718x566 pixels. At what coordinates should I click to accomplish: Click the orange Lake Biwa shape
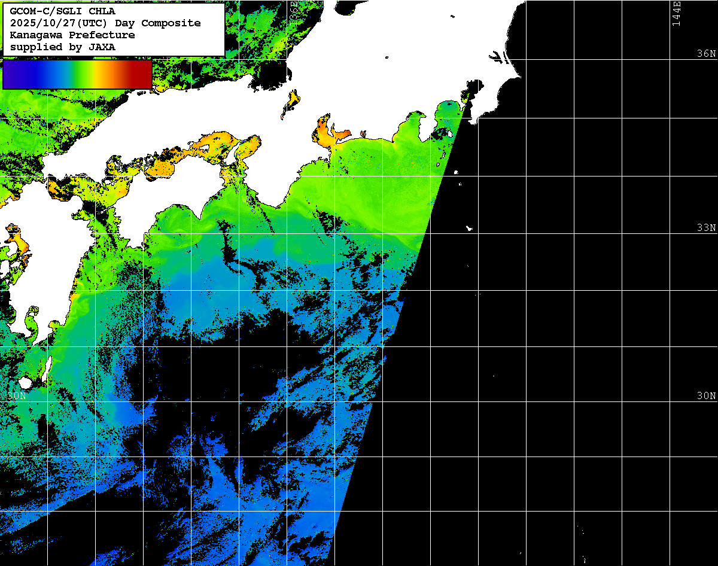[293, 99]
